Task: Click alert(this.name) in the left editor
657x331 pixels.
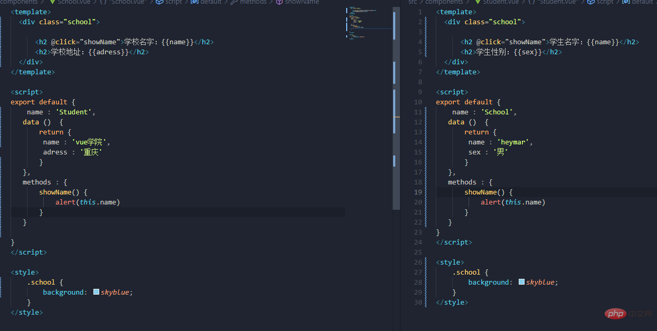Action: [x=88, y=202]
